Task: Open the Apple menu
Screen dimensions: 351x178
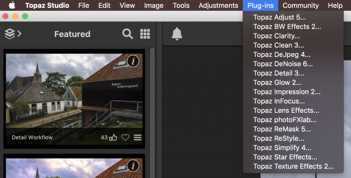Action: (x=12, y=5)
